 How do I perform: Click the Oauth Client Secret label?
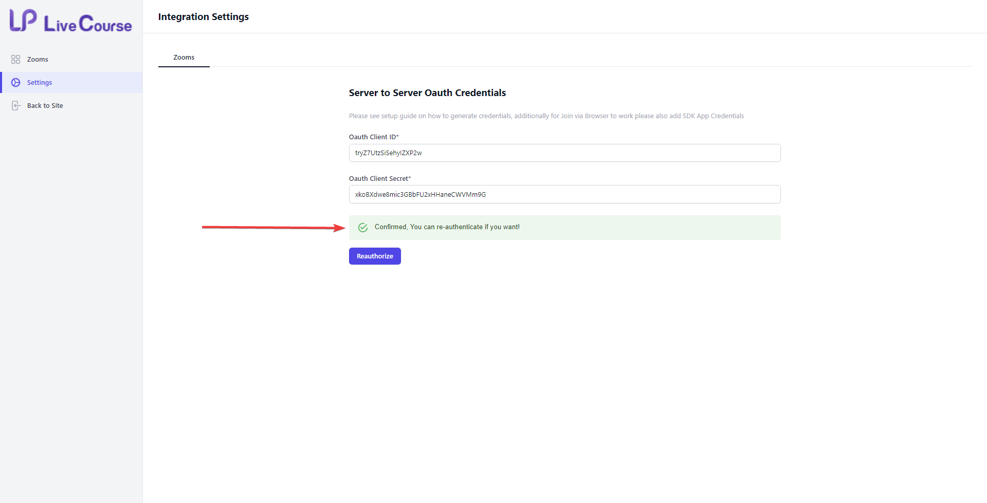point(380,179)
